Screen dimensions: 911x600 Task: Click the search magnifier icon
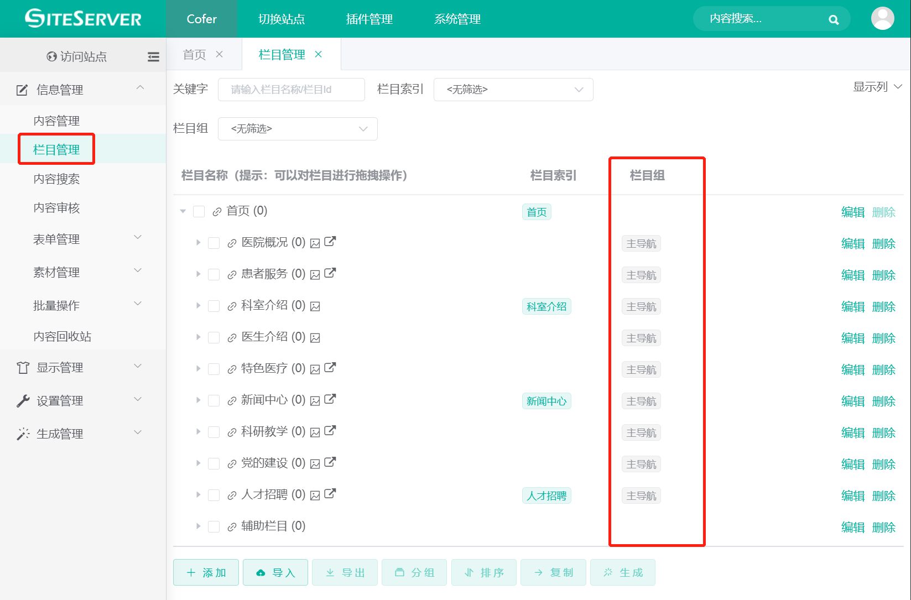(x=834, y=20)
